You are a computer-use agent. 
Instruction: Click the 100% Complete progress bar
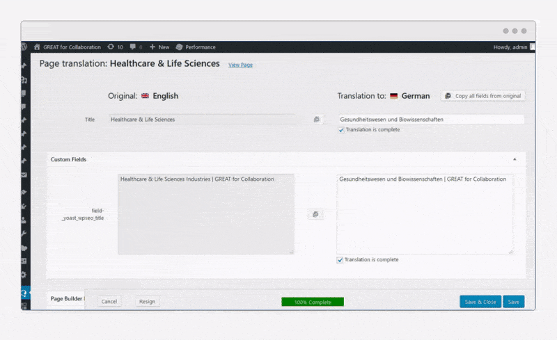(313, 302)
